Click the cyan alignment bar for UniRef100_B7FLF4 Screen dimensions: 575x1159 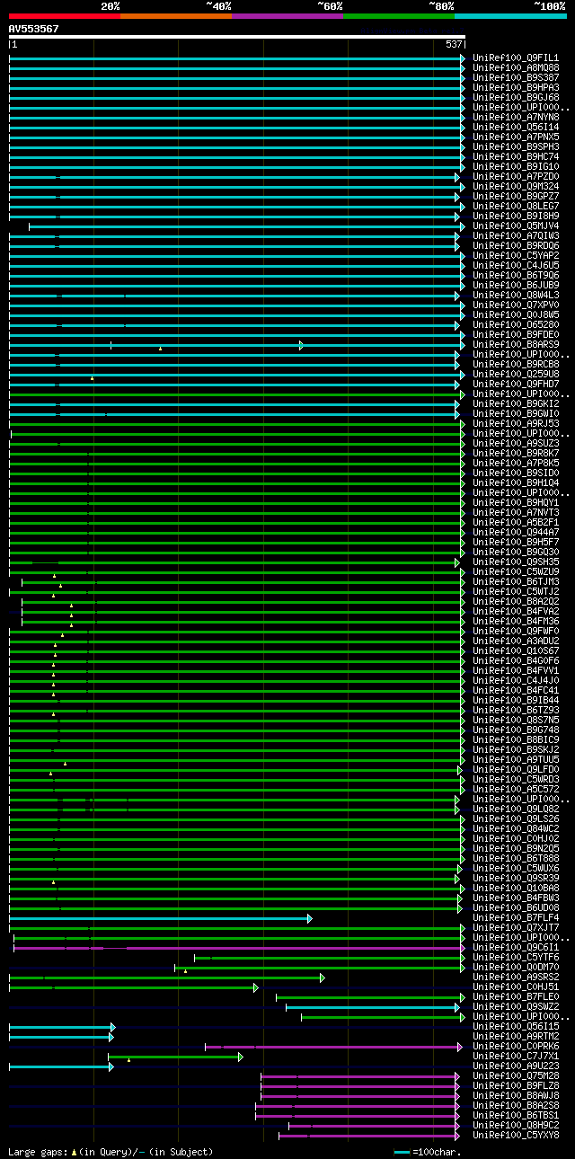pyautogui.click(x=160, y=918)
